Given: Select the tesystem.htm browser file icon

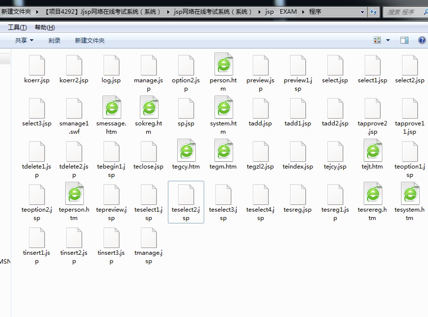Looking at the screenshot, I should click(x=410, y=194).
